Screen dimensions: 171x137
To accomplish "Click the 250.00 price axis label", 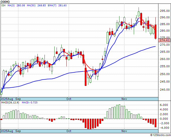I will pos(165,74).
